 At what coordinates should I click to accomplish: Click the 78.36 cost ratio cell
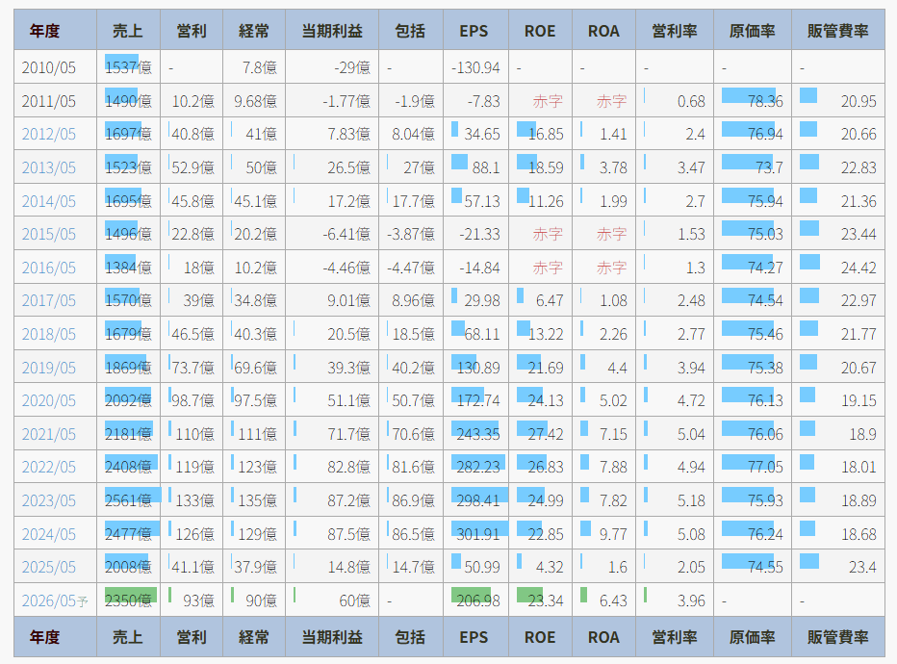[x=753, y=101]
